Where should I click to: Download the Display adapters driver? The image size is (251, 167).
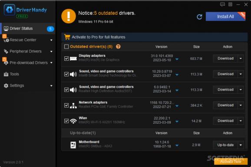coord(225,59)
